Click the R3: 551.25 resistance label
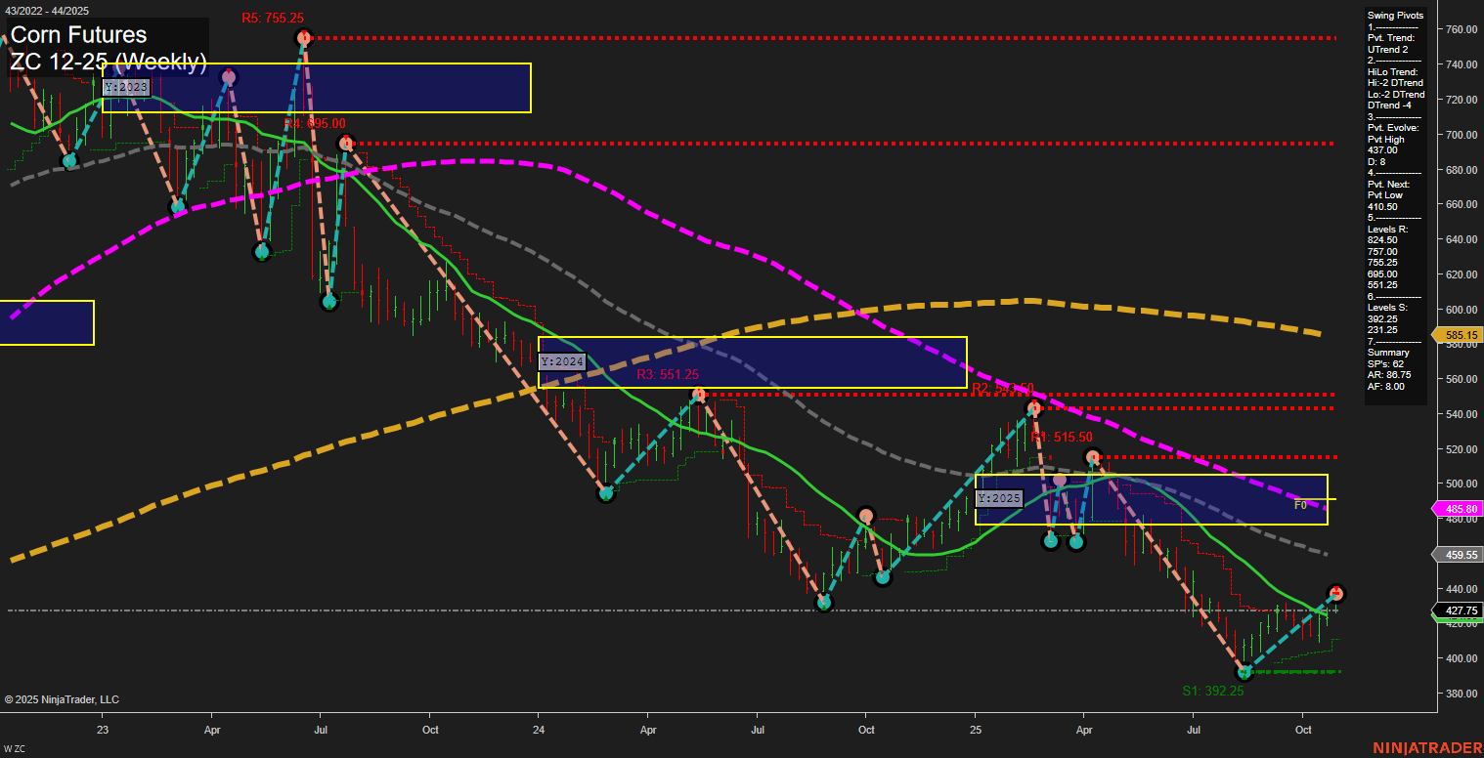Viewport: 1484px width, 758px height. [x=668, y=374]
